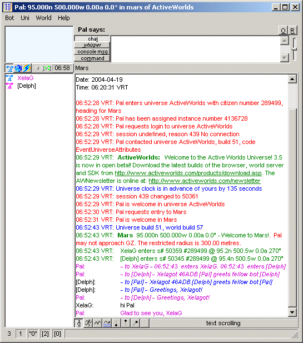Select the running figure movement icon
This screenshot has height=343, width=303.
coord(88,323)
